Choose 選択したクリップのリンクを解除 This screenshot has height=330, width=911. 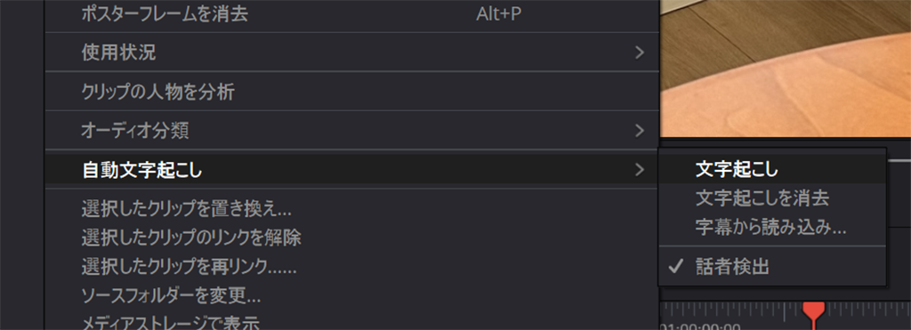click(352, 237)
